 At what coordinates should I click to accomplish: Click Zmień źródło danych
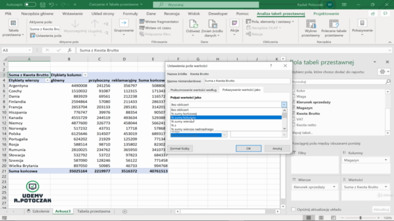212,28
